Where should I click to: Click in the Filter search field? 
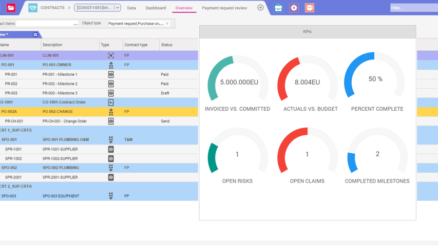(413, 8)
